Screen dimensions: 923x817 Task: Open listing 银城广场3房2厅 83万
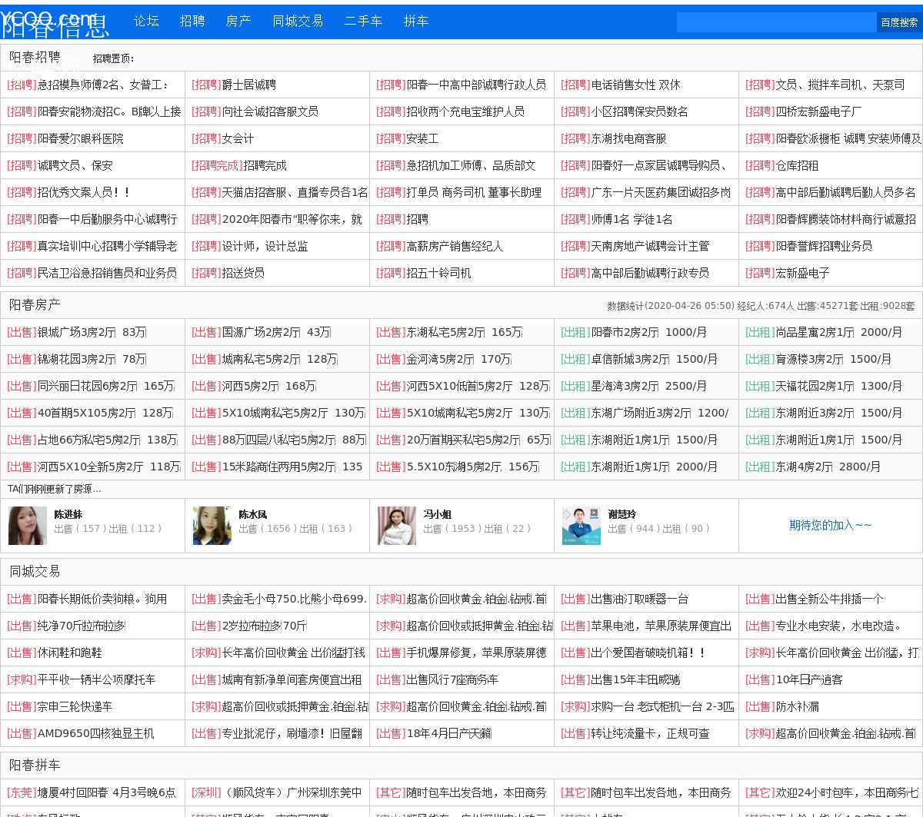click(x=92, y=333)
